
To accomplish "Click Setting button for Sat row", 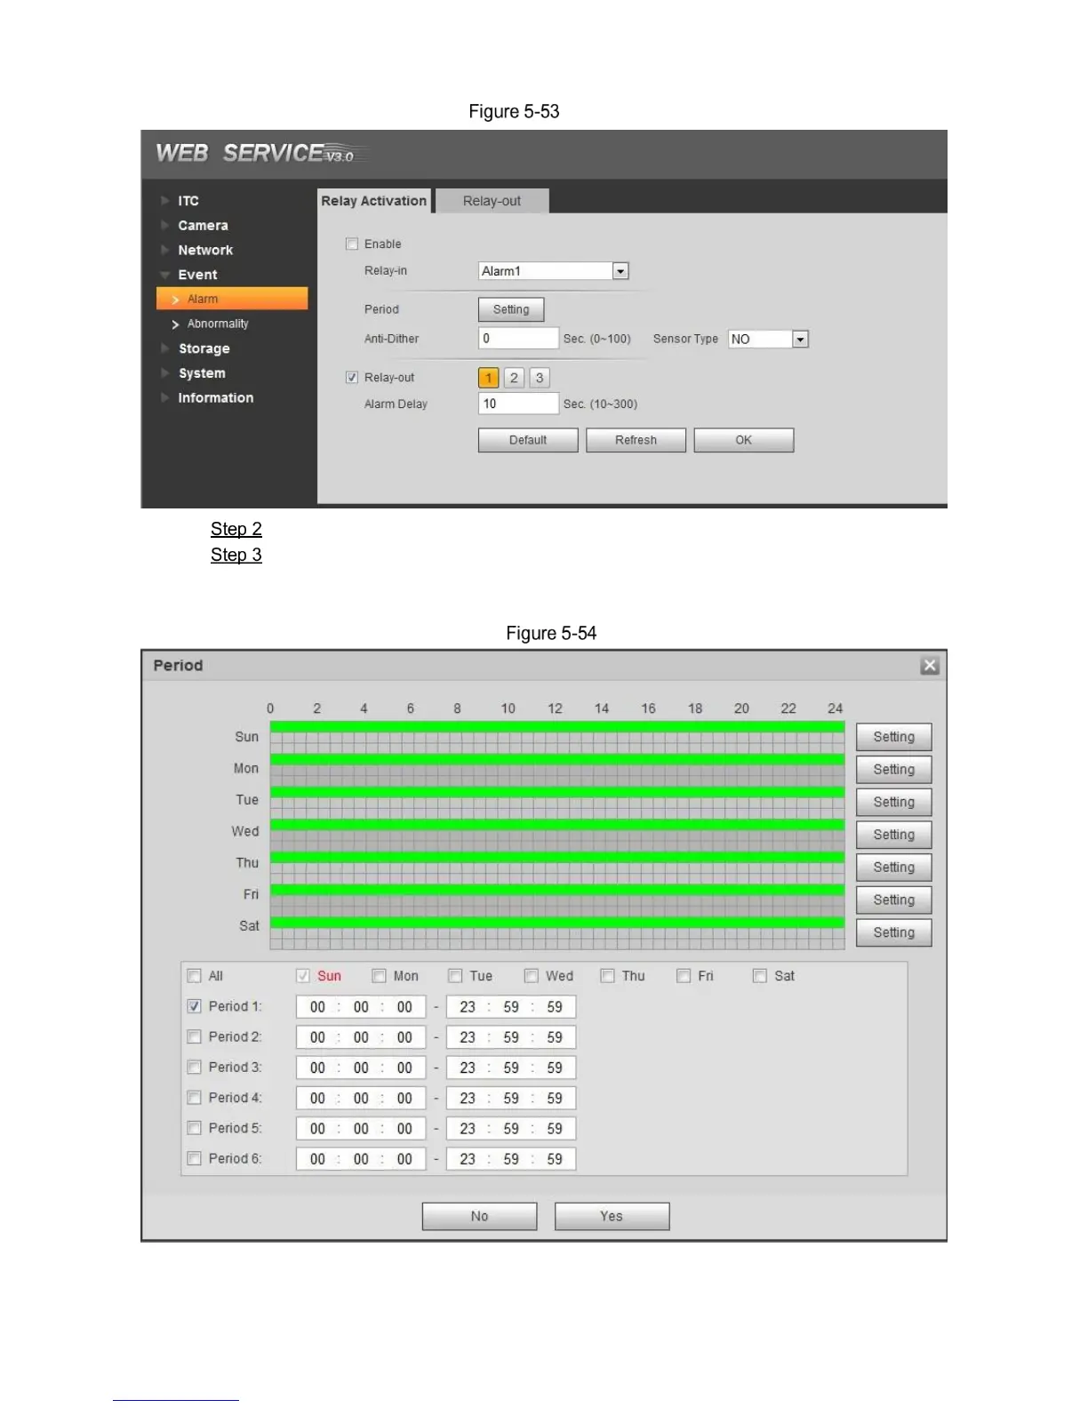I will point(894,932).
